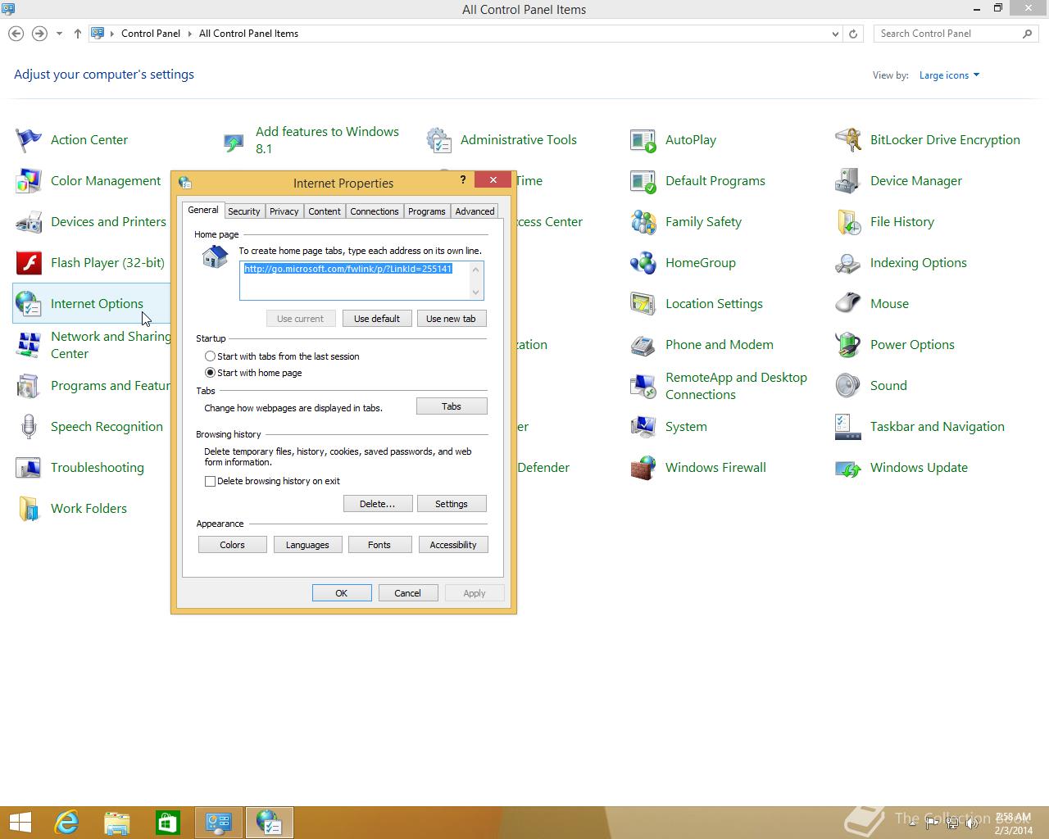The height and width of the screenshot is (839, 1049).
Task: Open the Flash Player (32-bit) icon
Action: click(x=29, y=263)
